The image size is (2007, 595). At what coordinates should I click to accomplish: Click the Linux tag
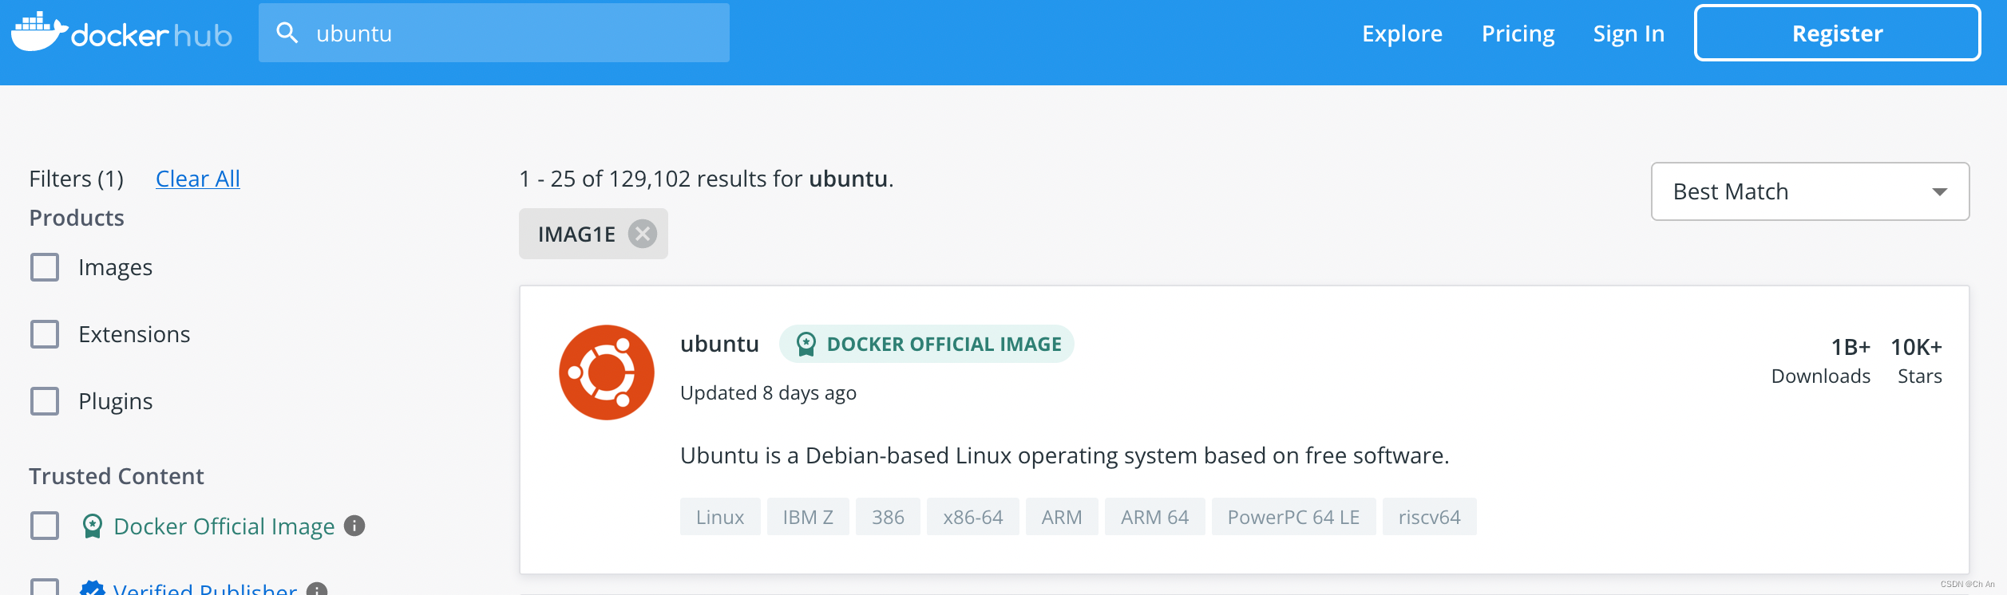coord(720,517)
